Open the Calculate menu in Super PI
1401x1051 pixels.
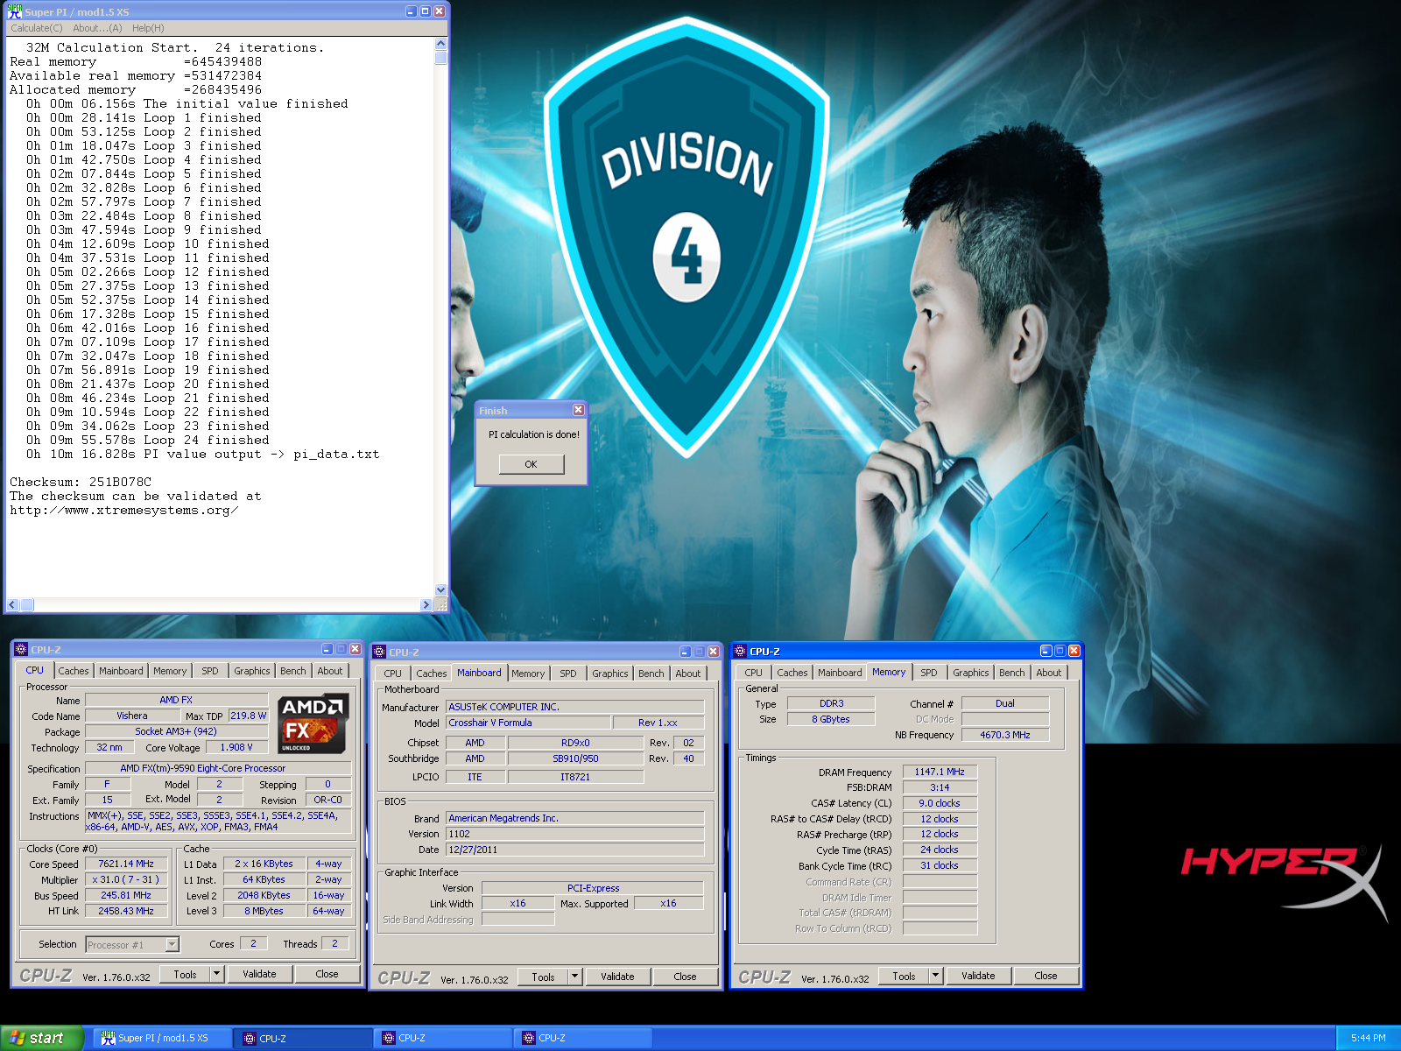37,28
